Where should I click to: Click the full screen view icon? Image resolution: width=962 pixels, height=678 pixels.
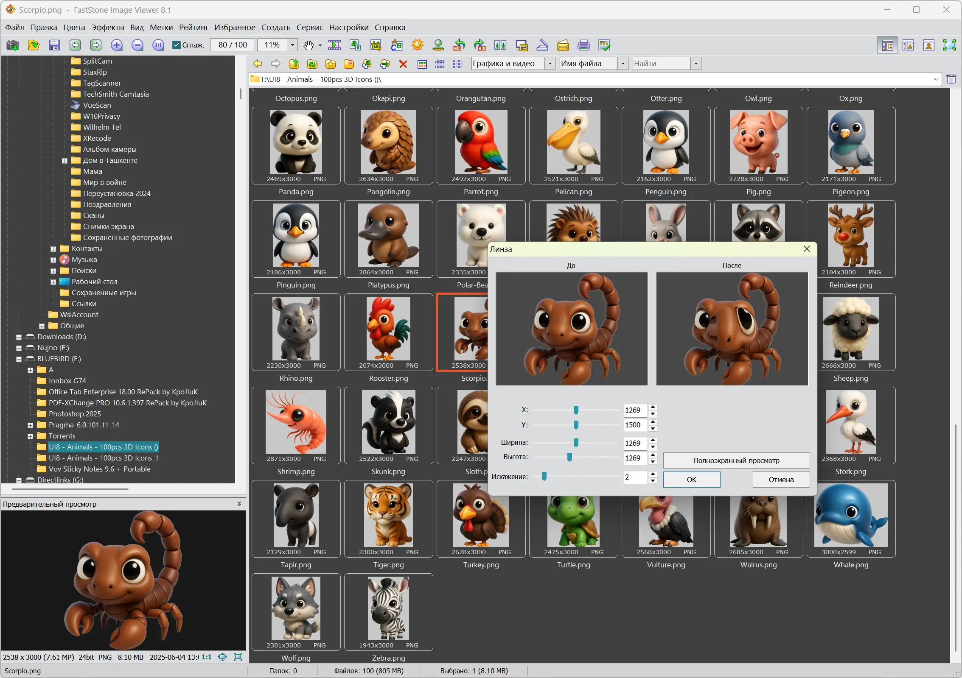949,45
